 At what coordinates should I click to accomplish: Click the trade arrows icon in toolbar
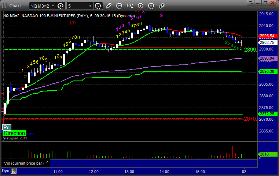click(x=162, y=6)
